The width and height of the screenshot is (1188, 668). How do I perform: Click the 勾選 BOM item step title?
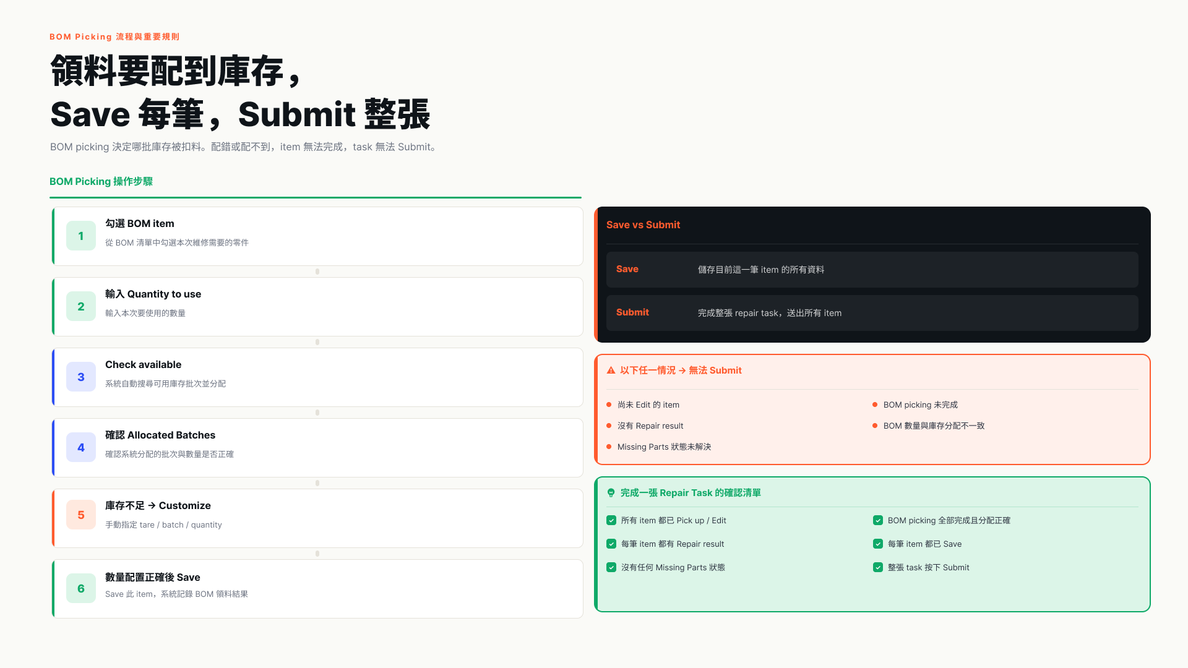click(140, 223)
